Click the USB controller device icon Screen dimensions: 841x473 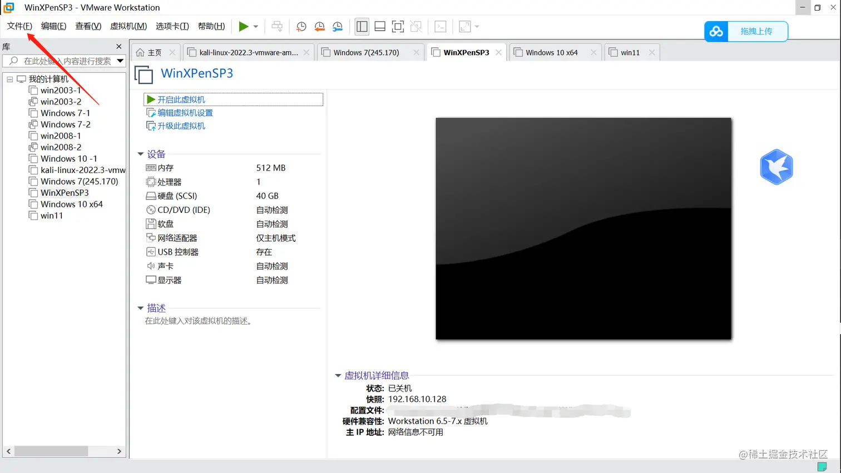pyautogui.click(x=150, y=252)
